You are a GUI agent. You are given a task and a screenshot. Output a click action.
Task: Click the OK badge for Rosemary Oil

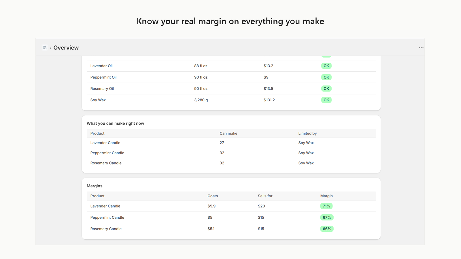[x=326, y=89]
